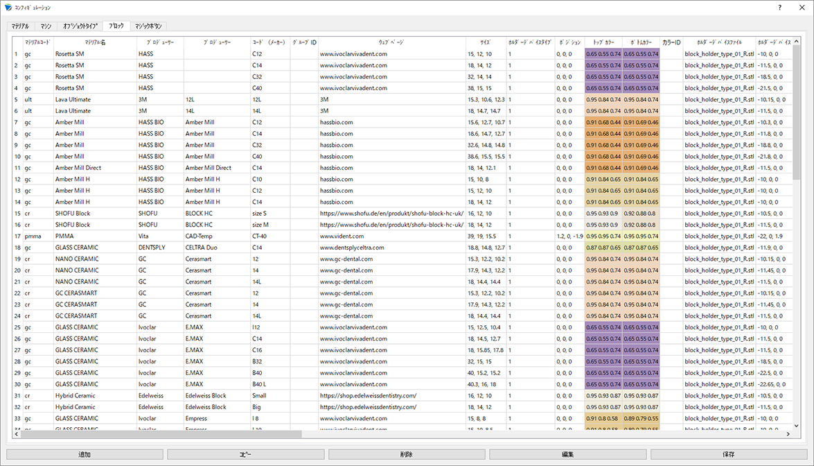Image resolution: width=814 pixels, height=466 pixels.
Task: Click the グループID column header
Action: point(304,42)
